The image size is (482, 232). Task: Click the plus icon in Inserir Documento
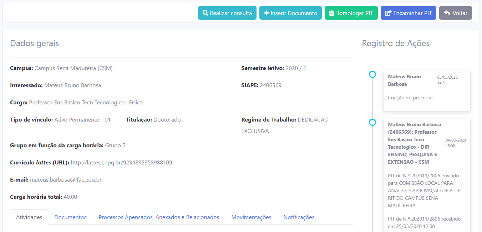tap(266, 13)
